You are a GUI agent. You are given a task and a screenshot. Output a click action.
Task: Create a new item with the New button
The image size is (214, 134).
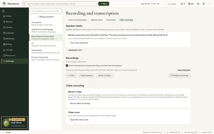coord(104,4)
